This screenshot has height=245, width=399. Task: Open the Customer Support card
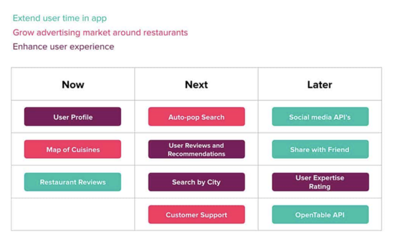pyautogui.click(x=196, y=214)
